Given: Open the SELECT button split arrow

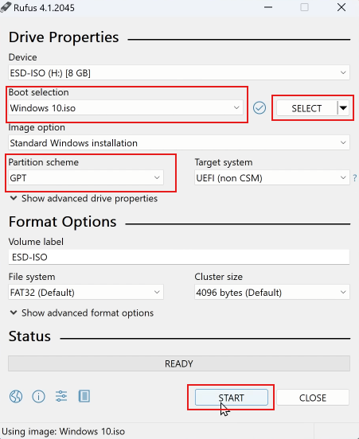Looking at the screenshot, I should pos(343,108).
